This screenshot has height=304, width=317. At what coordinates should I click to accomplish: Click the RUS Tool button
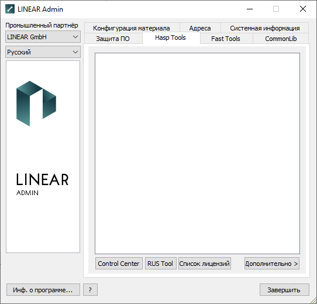click(161, 264)
